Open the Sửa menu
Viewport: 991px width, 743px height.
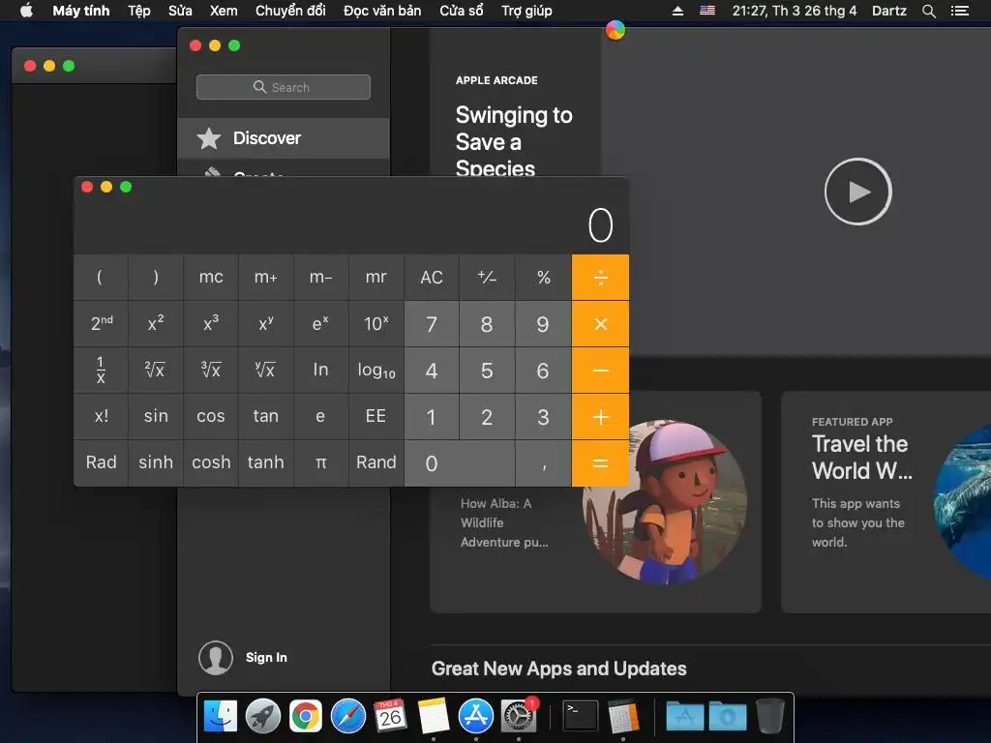180,11
